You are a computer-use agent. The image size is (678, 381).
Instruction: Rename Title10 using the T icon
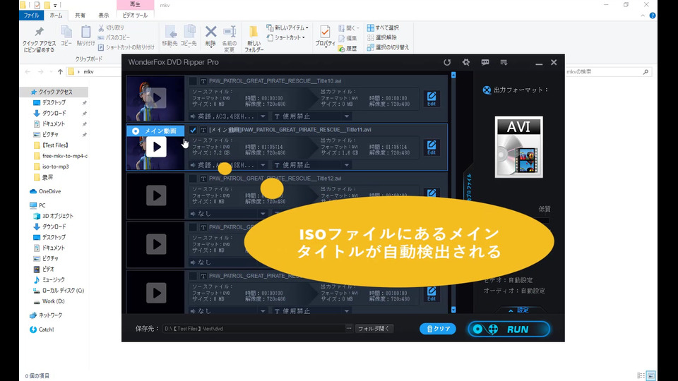coord(203,81)
